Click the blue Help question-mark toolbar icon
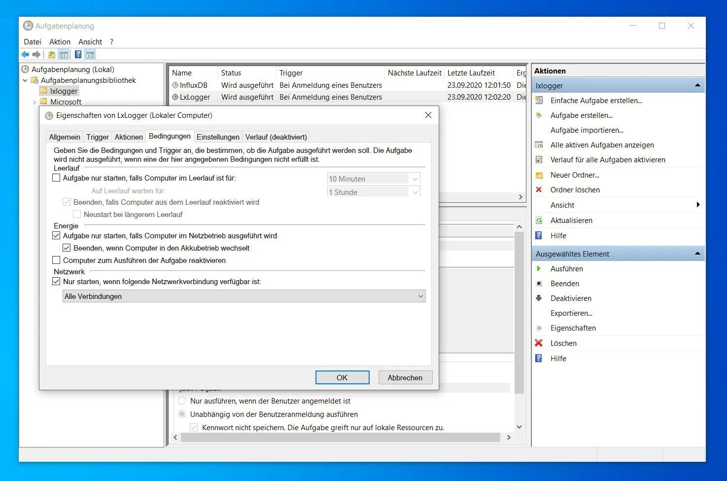 78,54
